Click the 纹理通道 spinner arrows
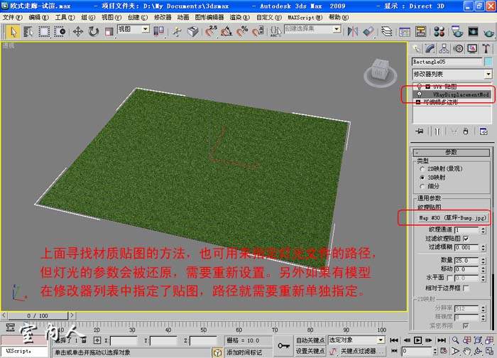Image resolution: width=497 pixels, height=358 pixels. point(483,230)
